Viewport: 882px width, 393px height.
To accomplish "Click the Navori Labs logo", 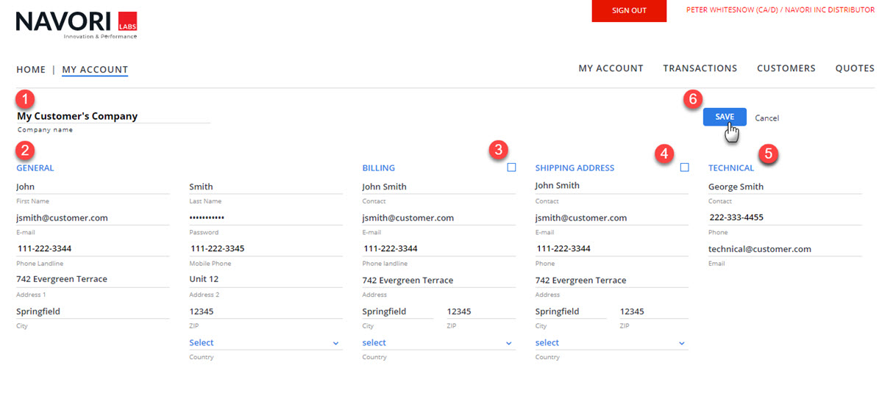I will (x=77, y=24).
